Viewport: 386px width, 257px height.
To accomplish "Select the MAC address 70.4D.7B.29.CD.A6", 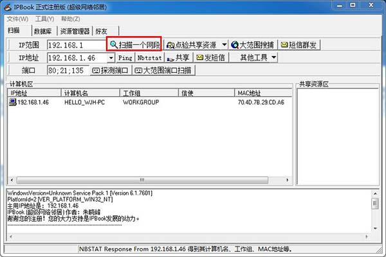I will 261,102.
